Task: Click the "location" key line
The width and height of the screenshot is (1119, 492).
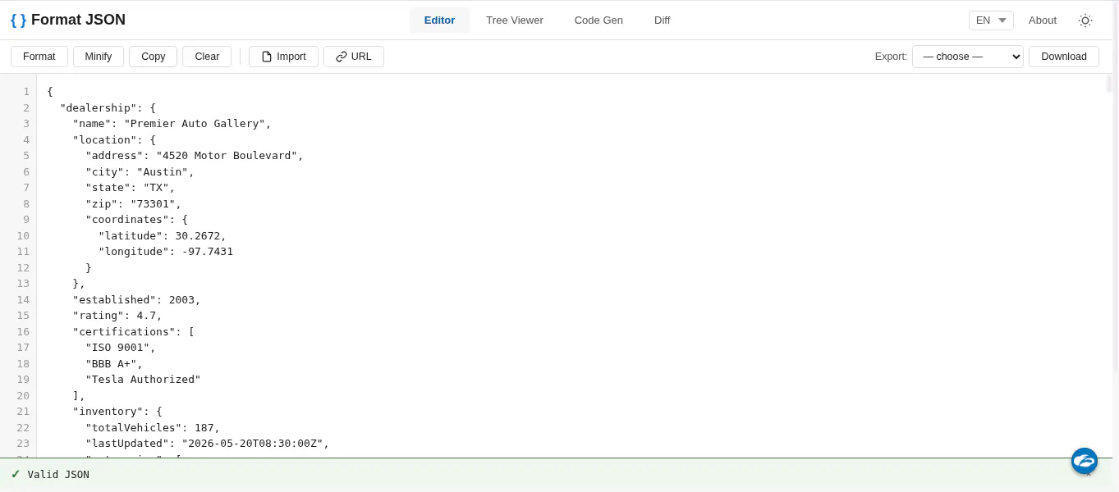Action: (114, 140)
